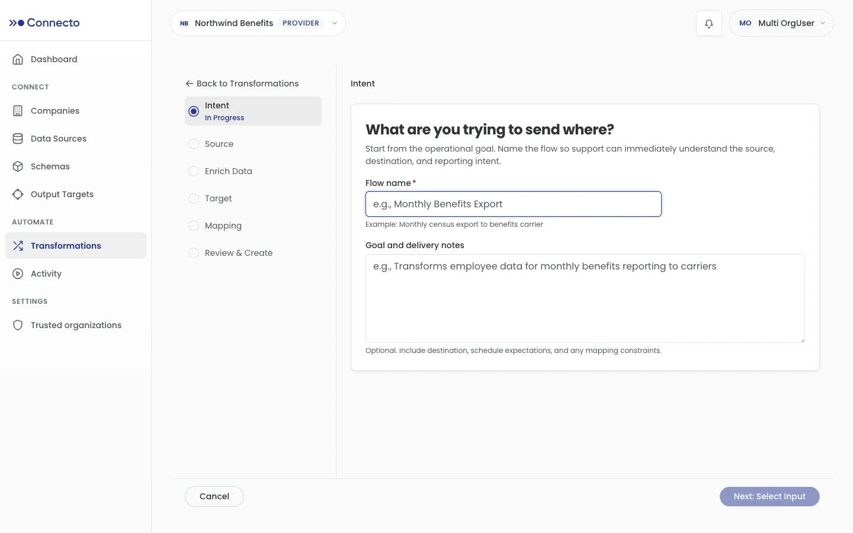Click the Mapping step label
The image size is (853, 533).
click(223, 226)
